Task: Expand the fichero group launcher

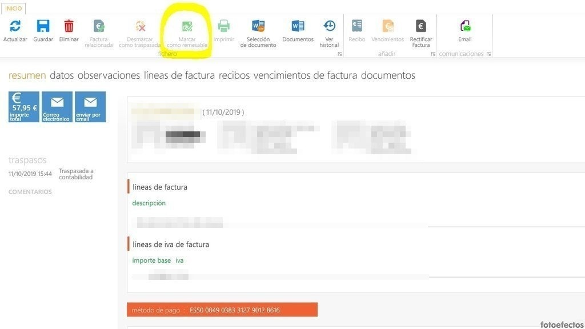Action: coord(340,54)
